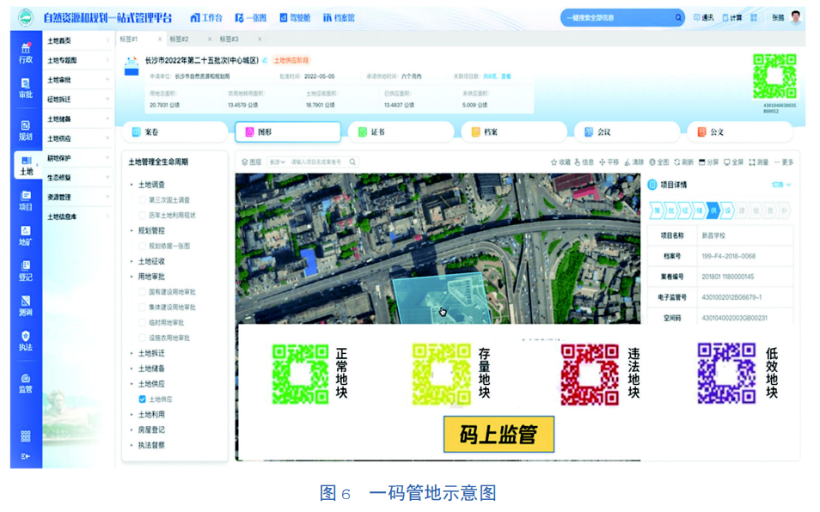Screen dimensions: 820x512
Task: Open the 地矿 sidebar section
Action: (x=26, y=236)
